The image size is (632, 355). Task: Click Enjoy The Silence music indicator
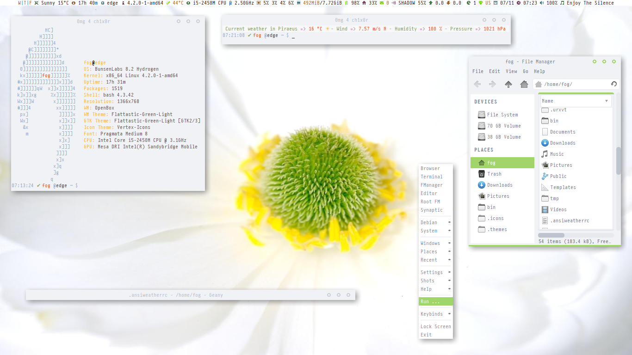coord(587,3)
